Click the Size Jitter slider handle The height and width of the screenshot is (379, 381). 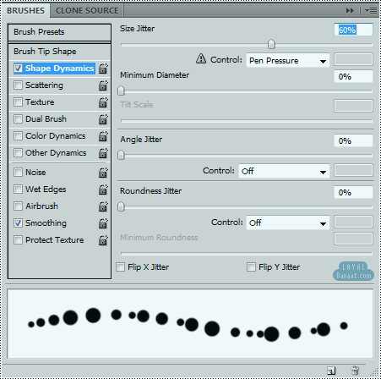pos(271,44)
